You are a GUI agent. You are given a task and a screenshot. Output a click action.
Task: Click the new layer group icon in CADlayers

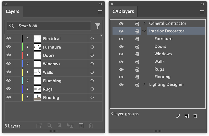coord(187,116)
